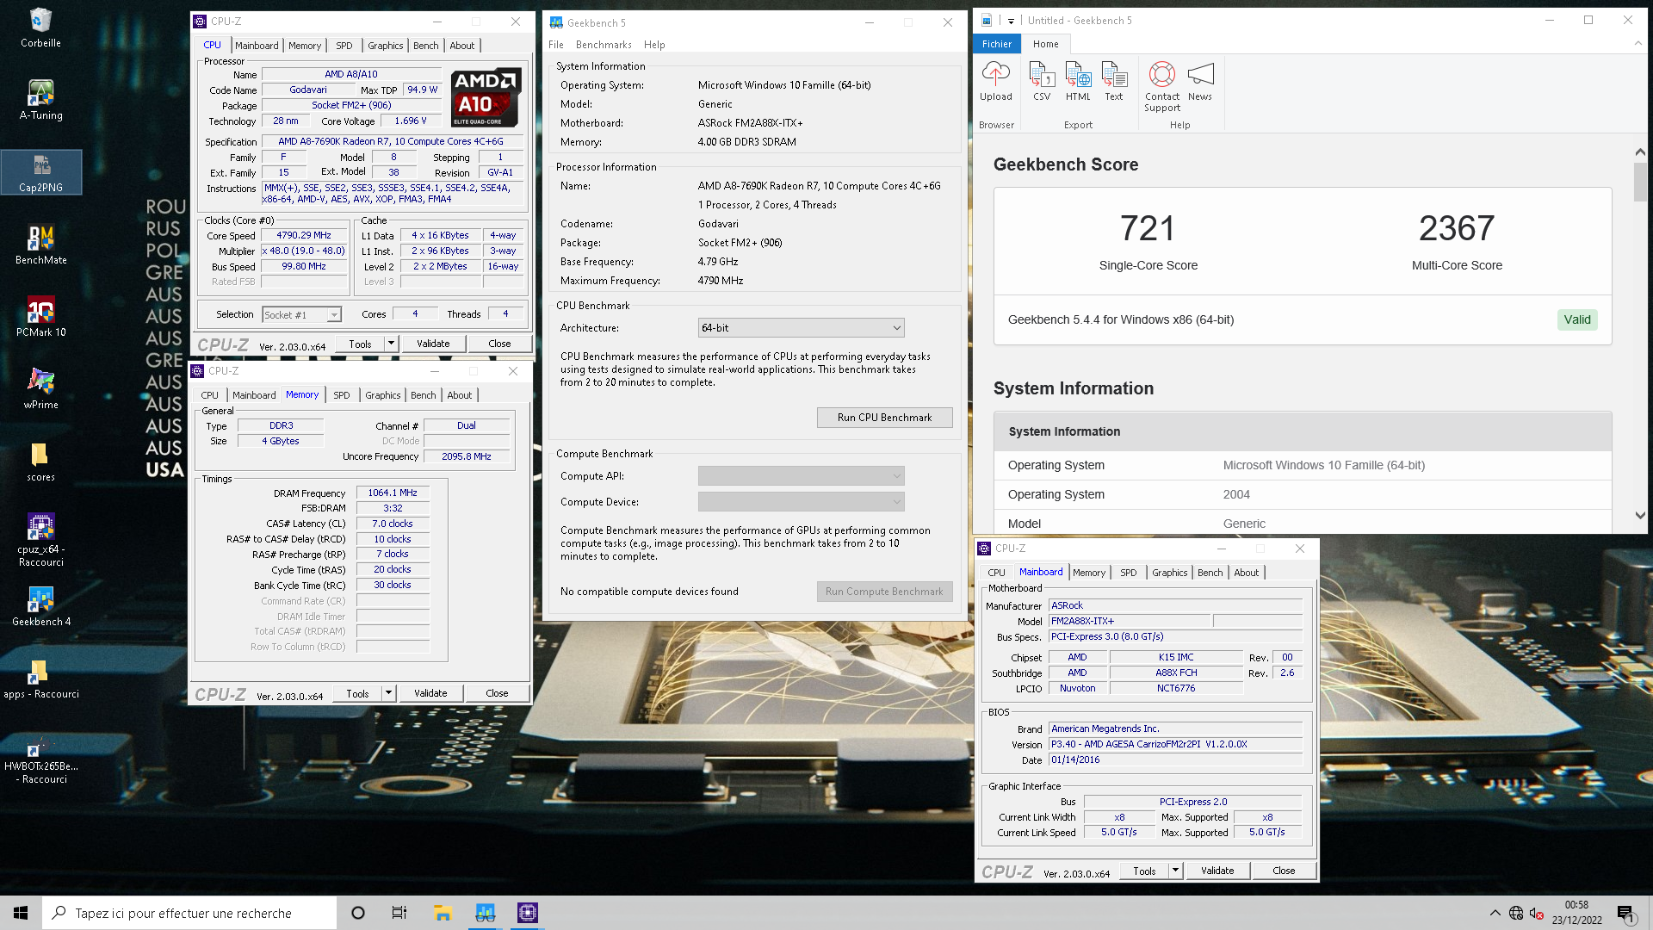The width and height of the screenshot is (1653, 930).
Task: Collapse the Geekbench results ribbon
Action: pyautogui.click(x=1637, y=44)
